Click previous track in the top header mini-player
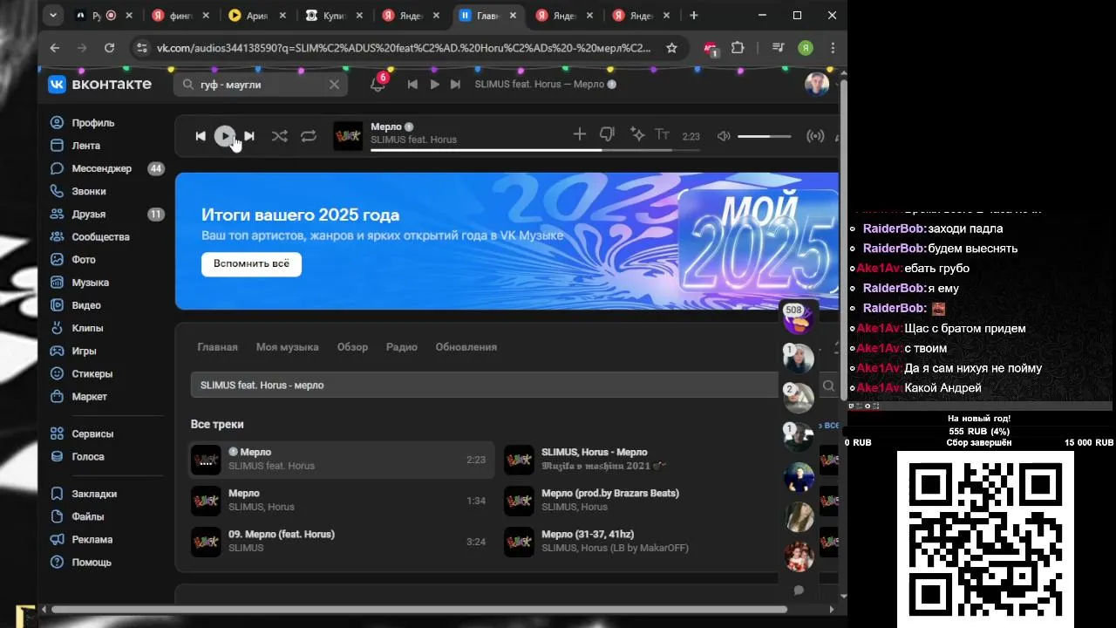Screen dimensions: 1116x628 (412, 85)
